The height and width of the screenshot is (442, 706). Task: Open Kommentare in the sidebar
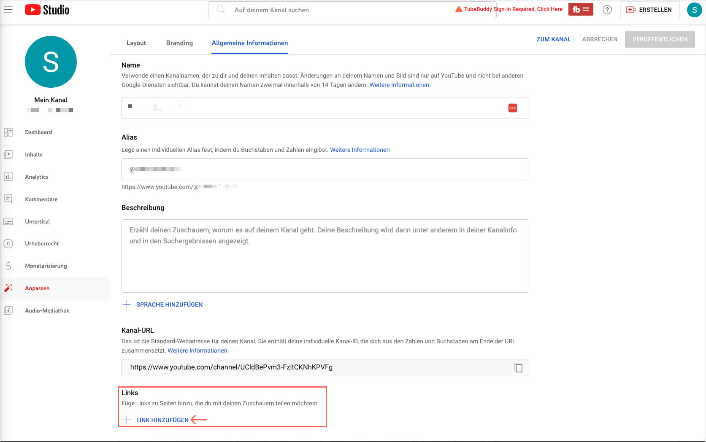coord(41,199)
